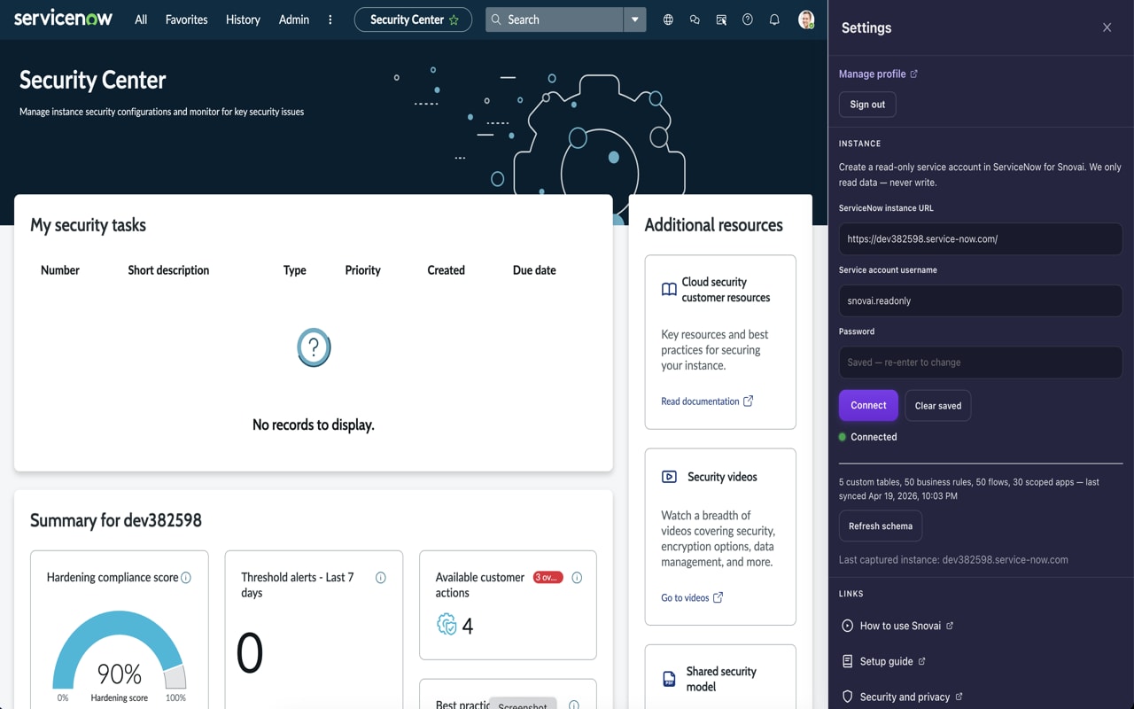Click the book icon on Cloud security card
The height and width of the screenshot is (709, 1134).
(x=669, y=290)
